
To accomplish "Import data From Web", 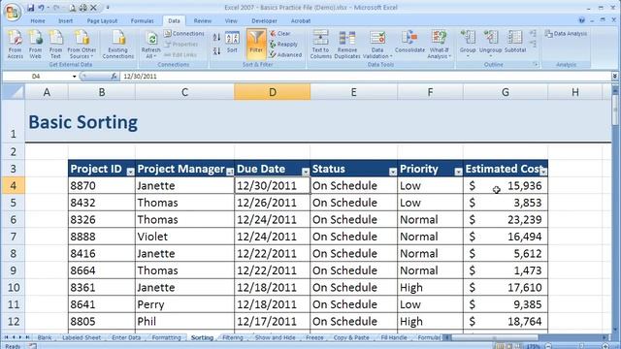I will (x=35, y=45).
